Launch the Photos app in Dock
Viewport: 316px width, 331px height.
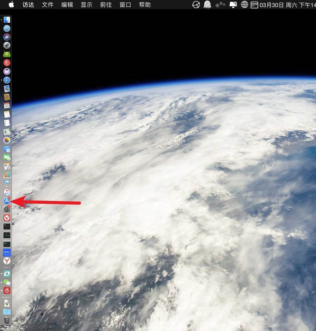point(7,140)
